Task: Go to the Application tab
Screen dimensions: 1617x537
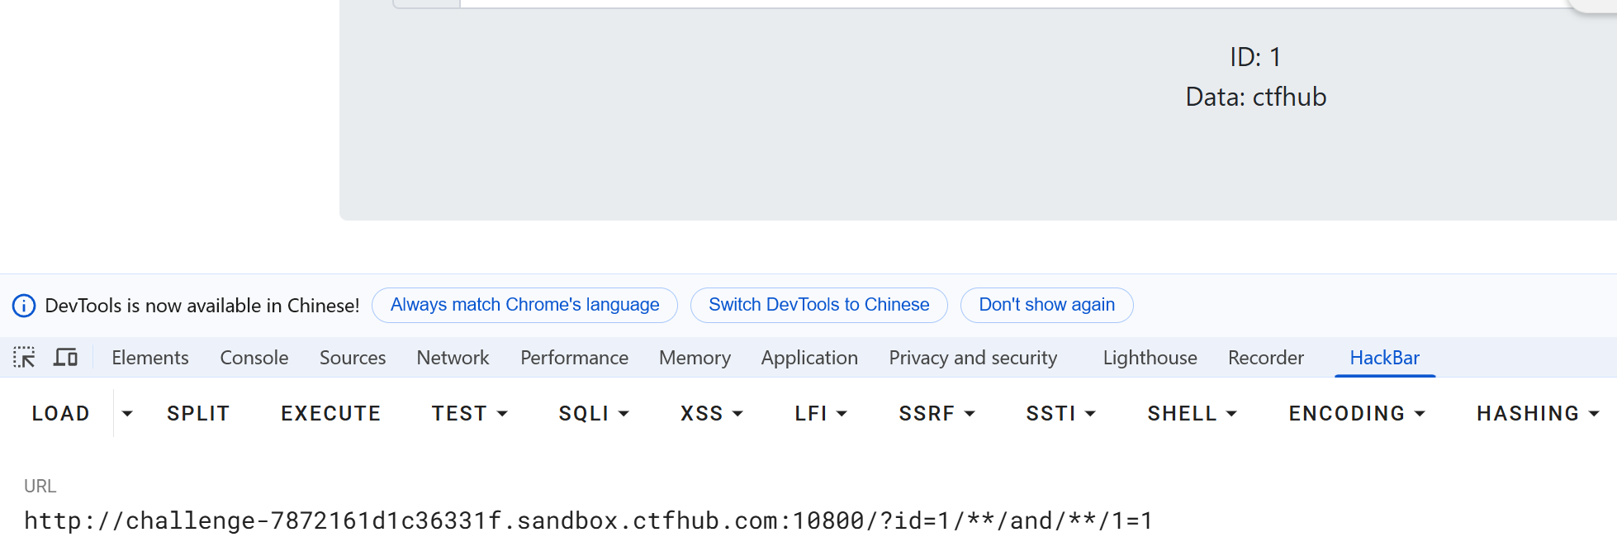Action: click(809, 358)
